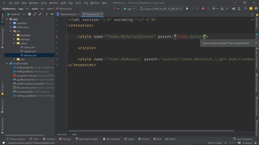Screen dimensions: 259x145
Task: Collapse the res folder
Action: 11,31
